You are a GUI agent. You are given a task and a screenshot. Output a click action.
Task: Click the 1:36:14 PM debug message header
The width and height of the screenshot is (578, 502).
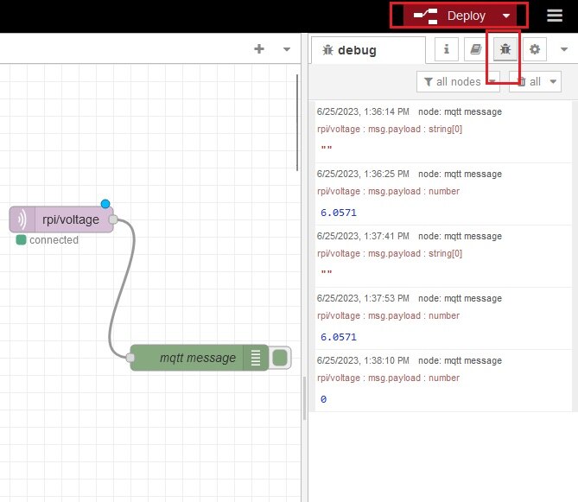point(410,111)
